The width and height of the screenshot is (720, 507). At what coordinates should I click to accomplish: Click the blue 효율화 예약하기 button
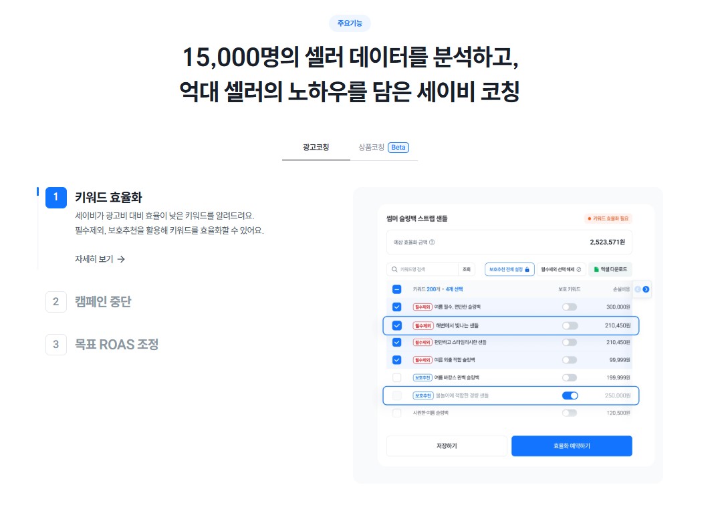[x=572, y=446]
